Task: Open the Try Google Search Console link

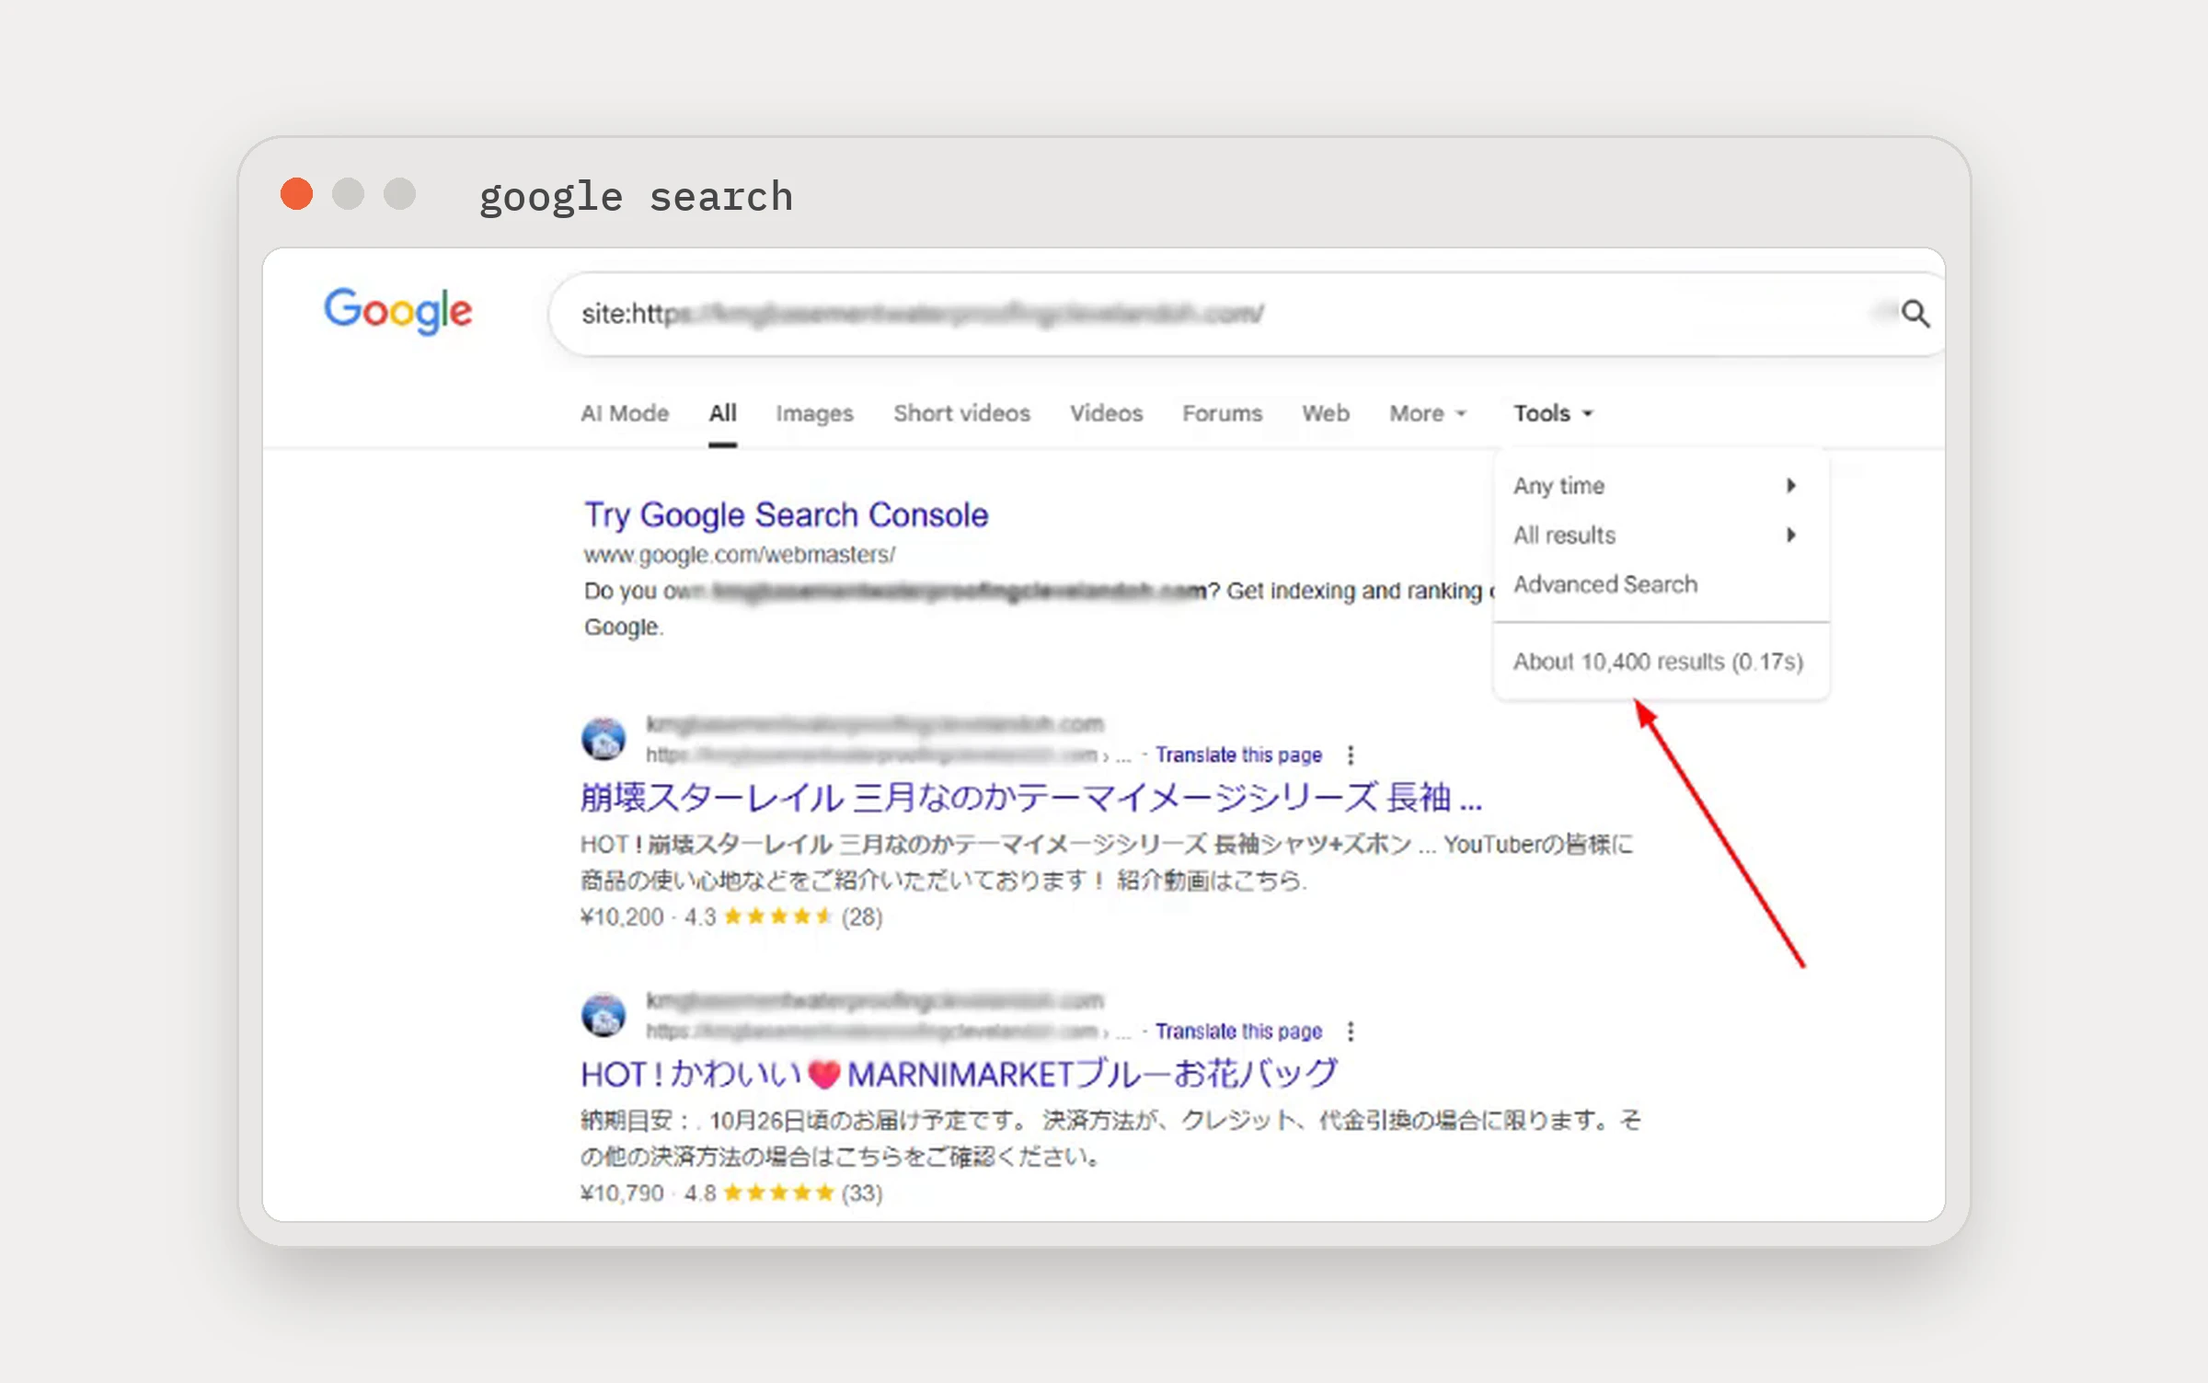Action: coord(786,514)
